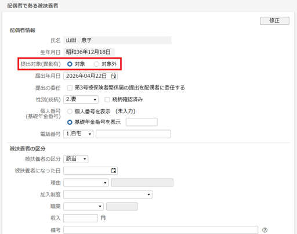This screenshot has height=234, width=297.
Task: Click the 配偶者情報 section heading
Action: (23, 30)
